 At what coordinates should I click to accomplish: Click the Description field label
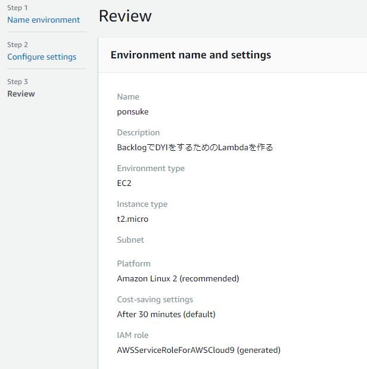[138, 132]
